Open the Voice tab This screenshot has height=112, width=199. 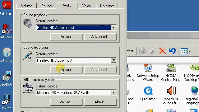pos(86,6)
